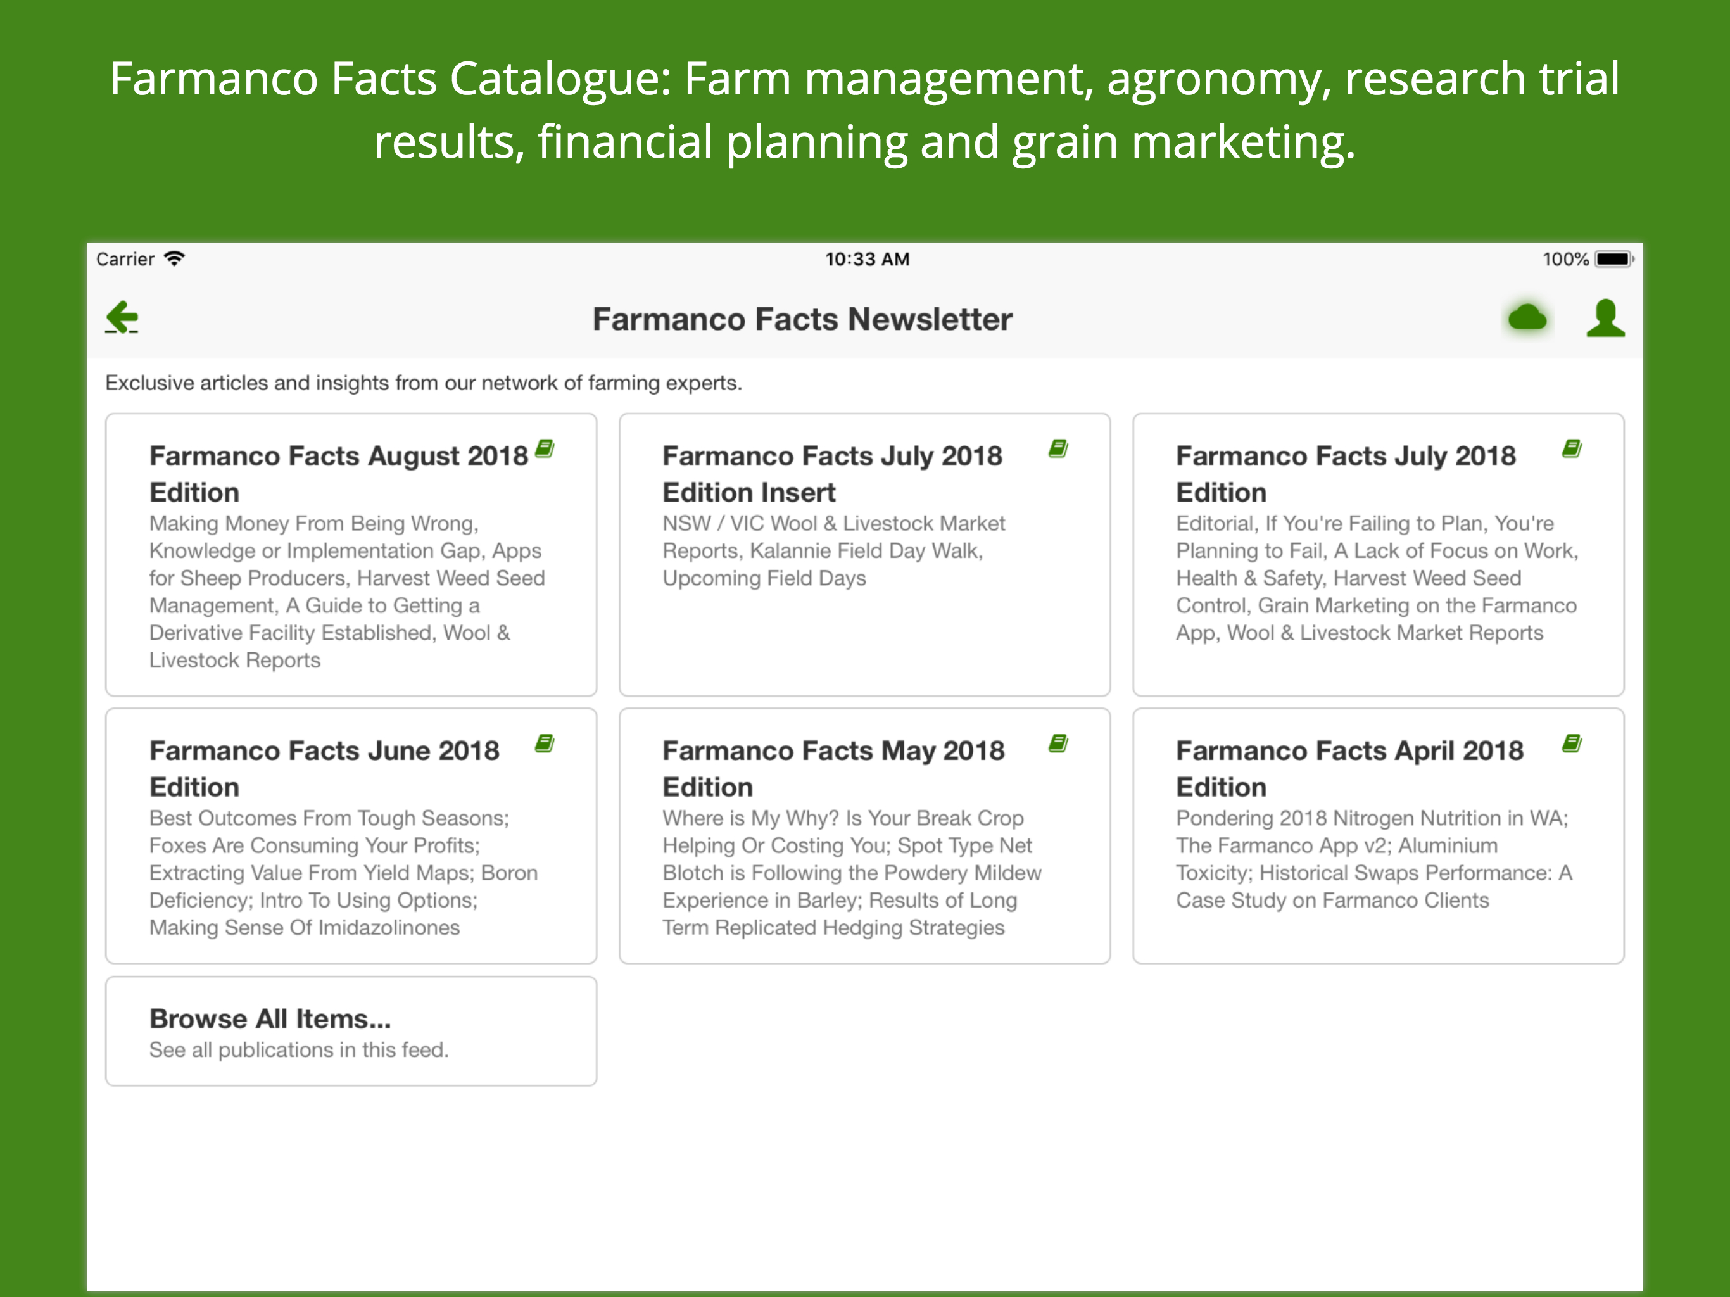The width and height of the screenshot is (1730, 1297).
Task: Click the 'NSW / VIC Wool & Livestock' summary
Action: (x=834, y=551)
